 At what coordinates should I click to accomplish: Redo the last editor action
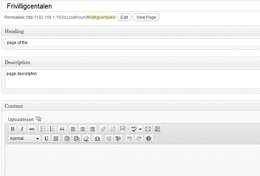[139, 138]
